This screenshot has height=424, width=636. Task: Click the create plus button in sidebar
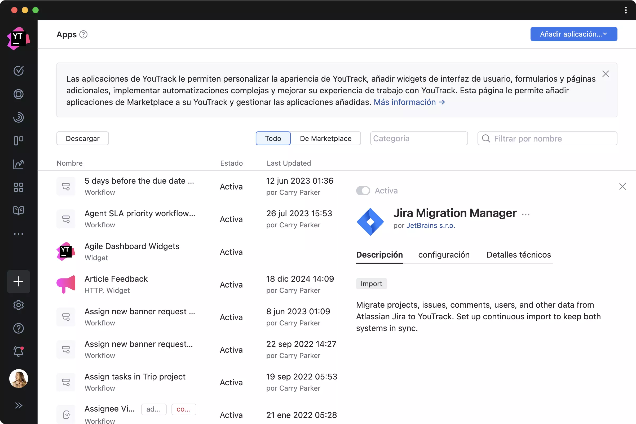[18, 281]
